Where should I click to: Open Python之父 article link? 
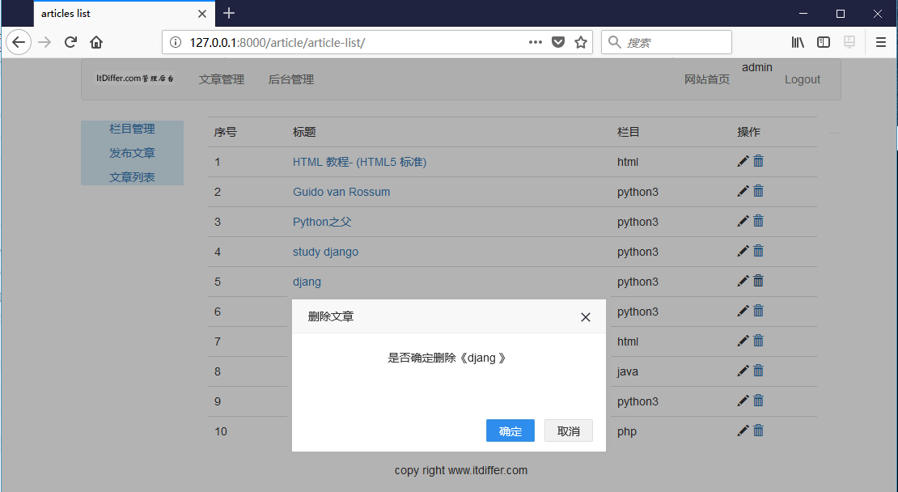point(322,222)
